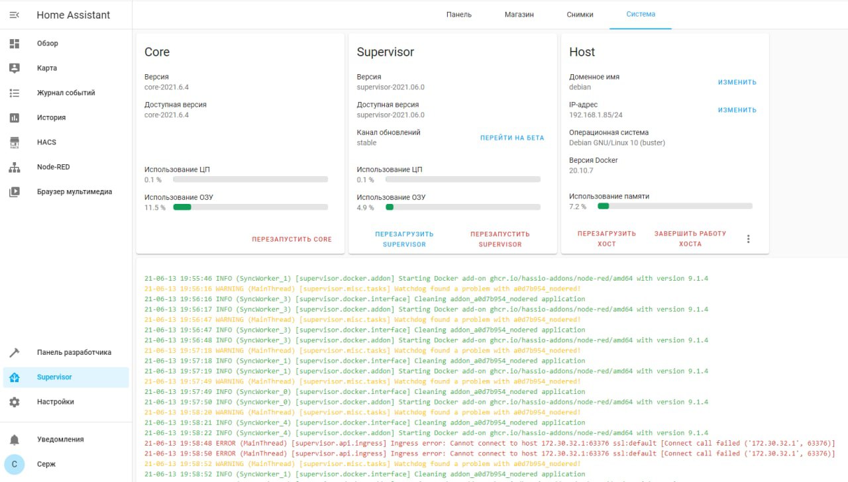The height and width of the screenshot is (482, 848).
Task: Select the Система tab
Action: pos(641,15)
